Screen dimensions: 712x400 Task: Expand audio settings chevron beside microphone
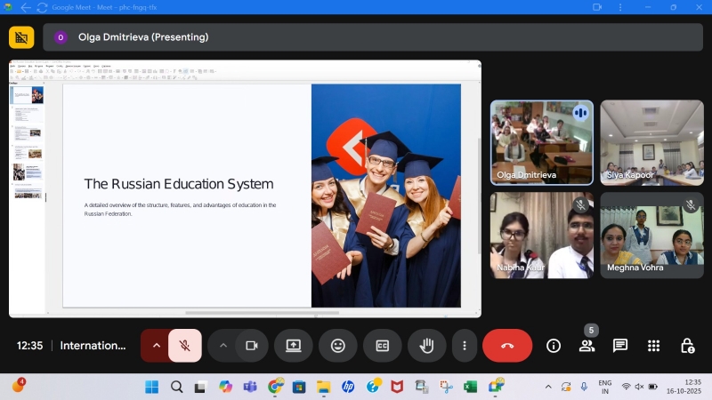[156, 346]
